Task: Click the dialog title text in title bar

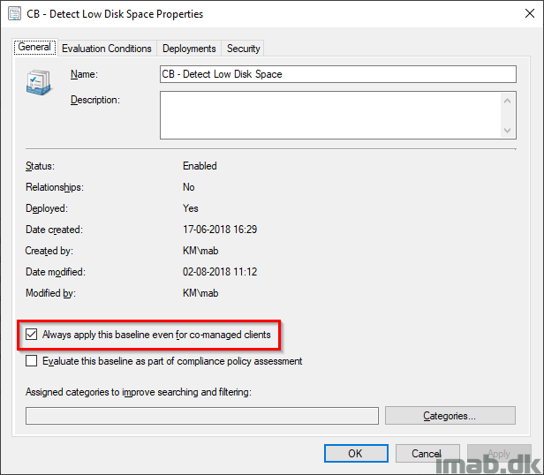Action: coord(115,14)
